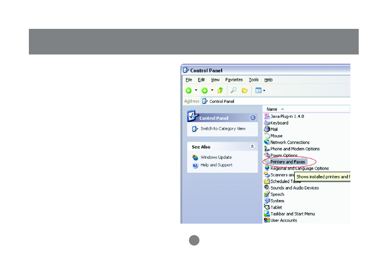The image size is (388, 270).
Task: Collapse the See Also side pane section
Action: coord(253,146)
